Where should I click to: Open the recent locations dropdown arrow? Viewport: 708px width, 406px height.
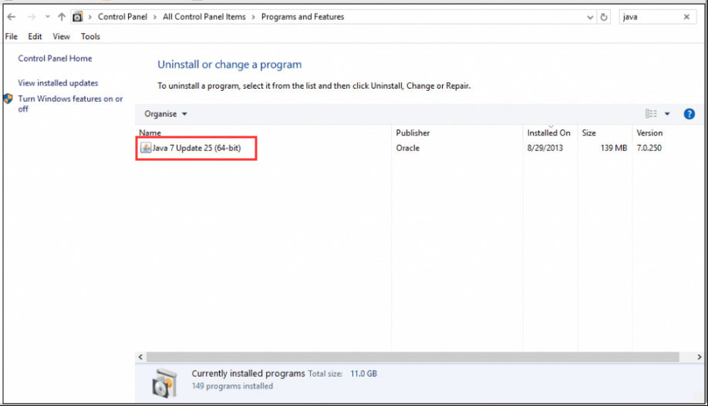pos(47,17)
